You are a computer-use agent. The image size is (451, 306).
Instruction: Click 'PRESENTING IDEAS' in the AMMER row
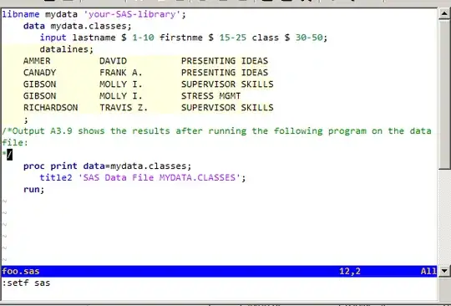click(225, 61)
